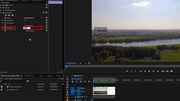Open the Preset dropdown Rolling Bands 4
Screen dimensions: 180x101
pyautogui.click(x=33, y=18)
